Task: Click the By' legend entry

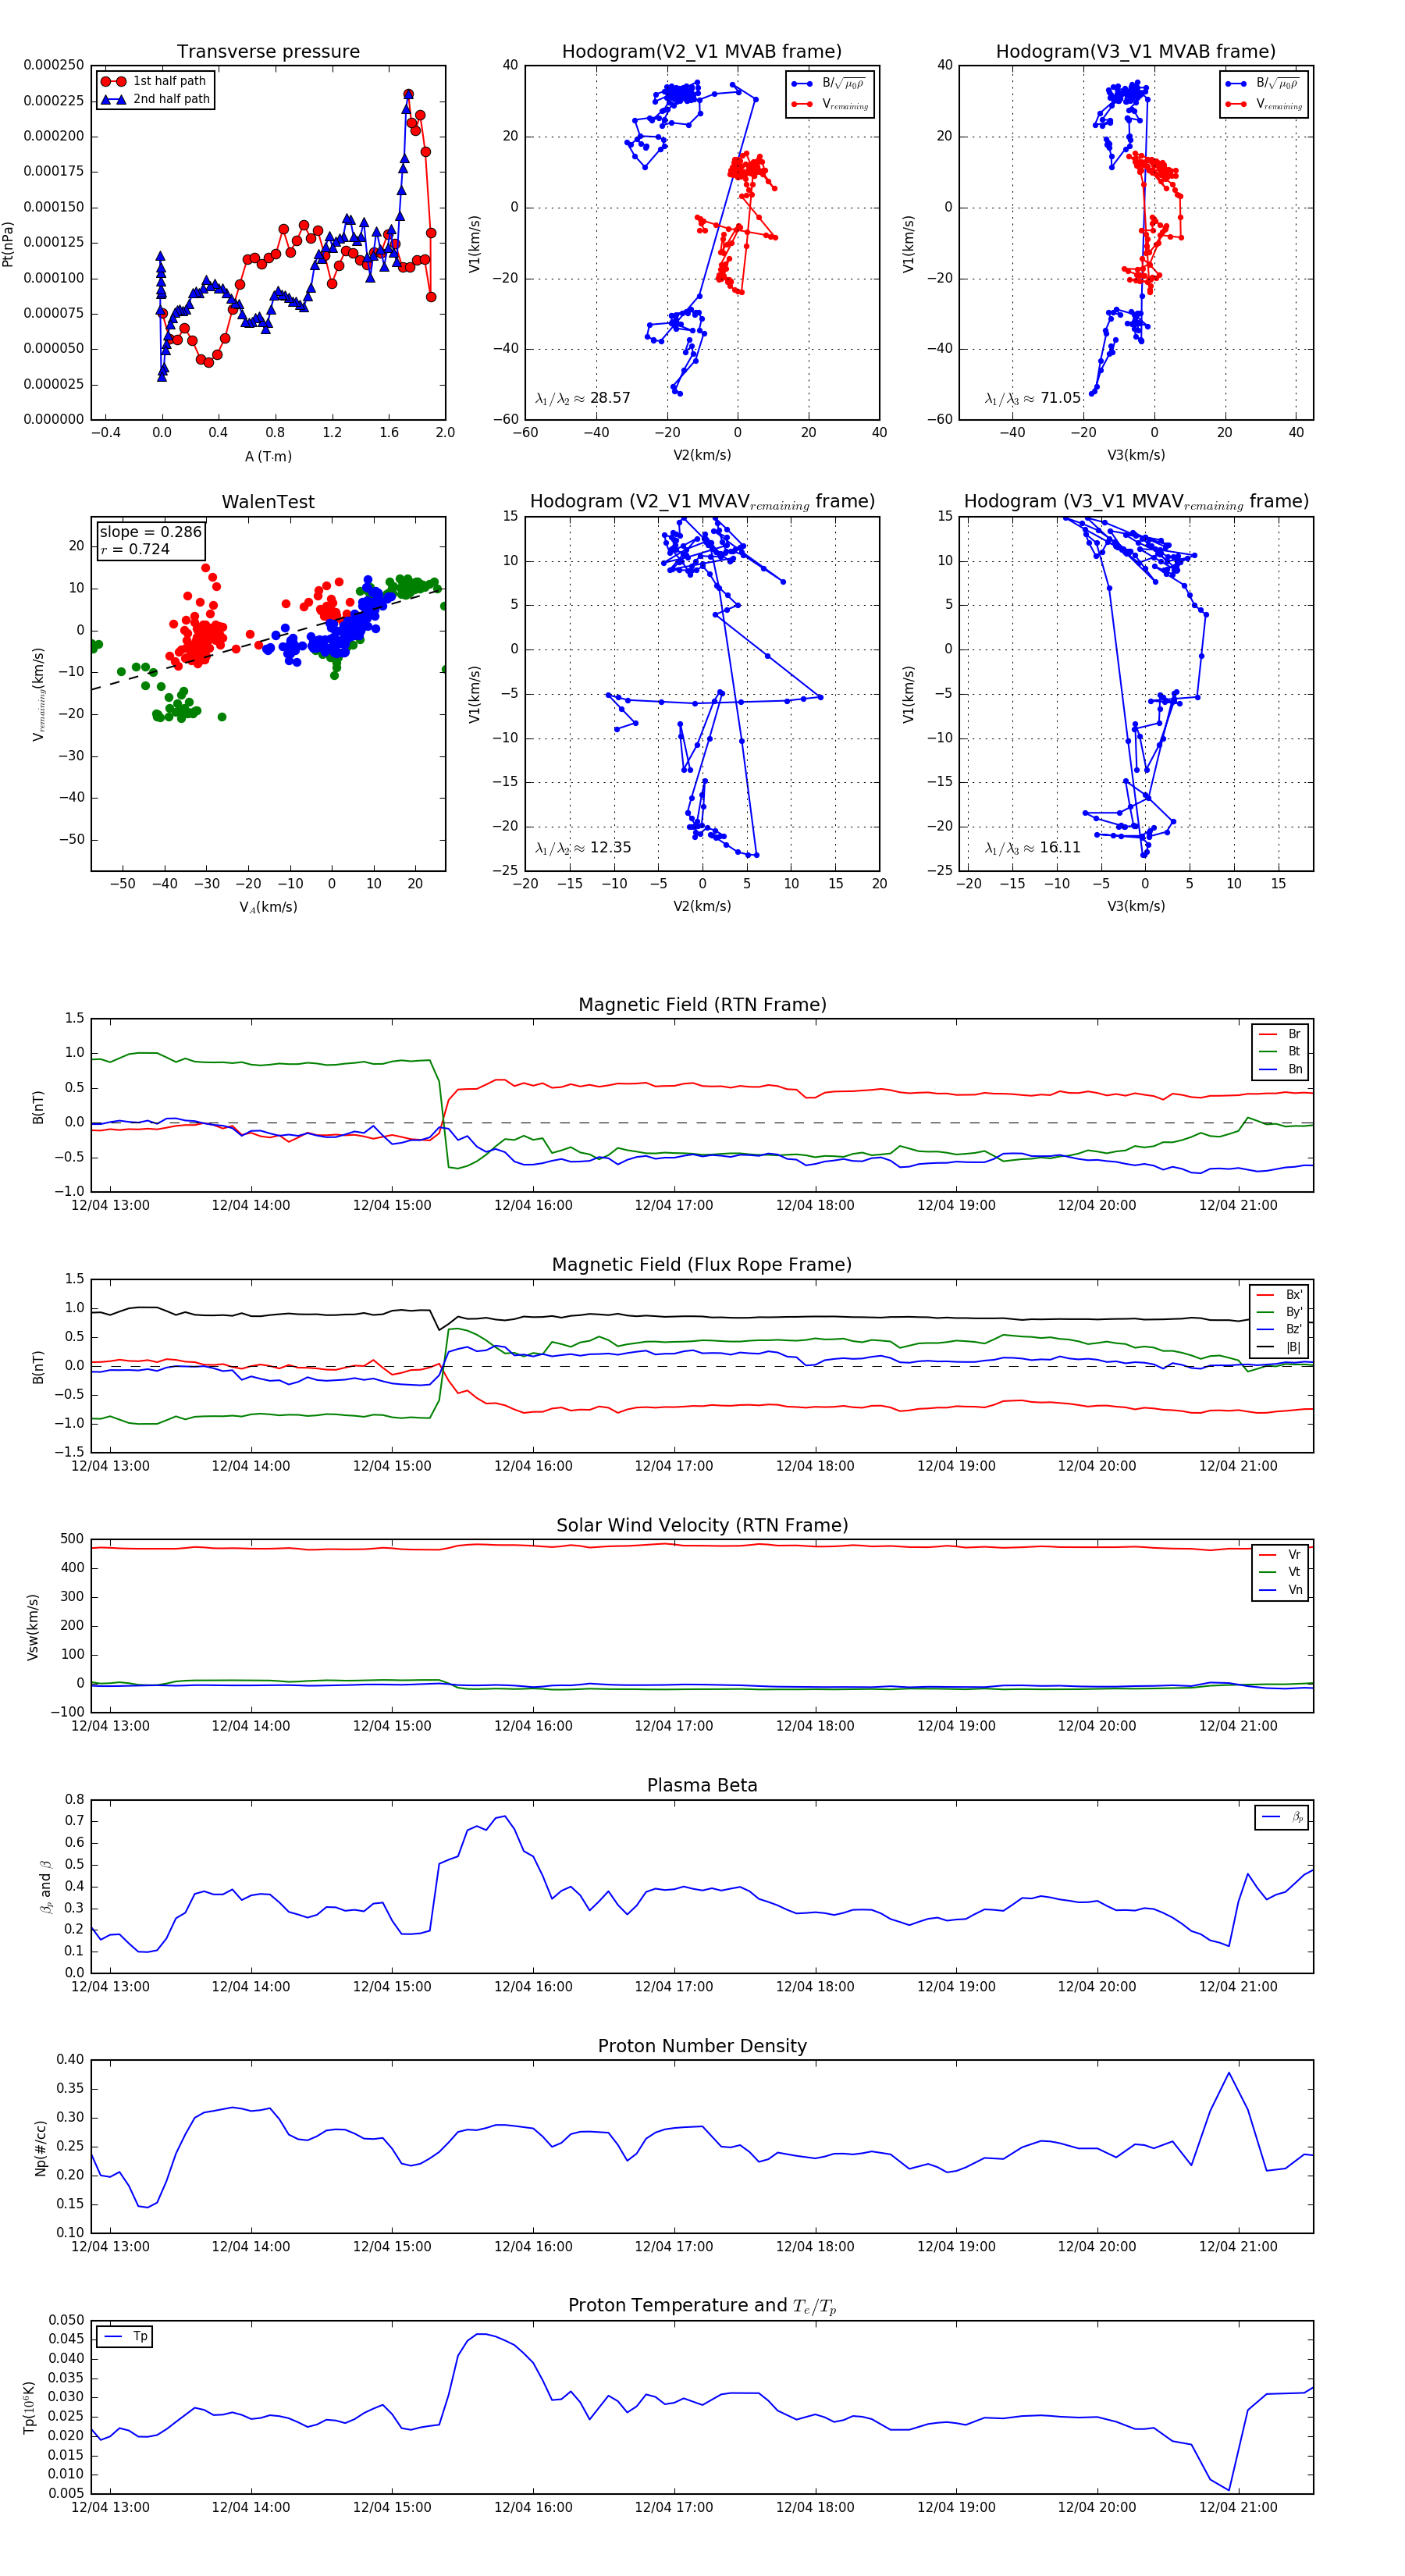Action: click(x=1279, y=1312)
